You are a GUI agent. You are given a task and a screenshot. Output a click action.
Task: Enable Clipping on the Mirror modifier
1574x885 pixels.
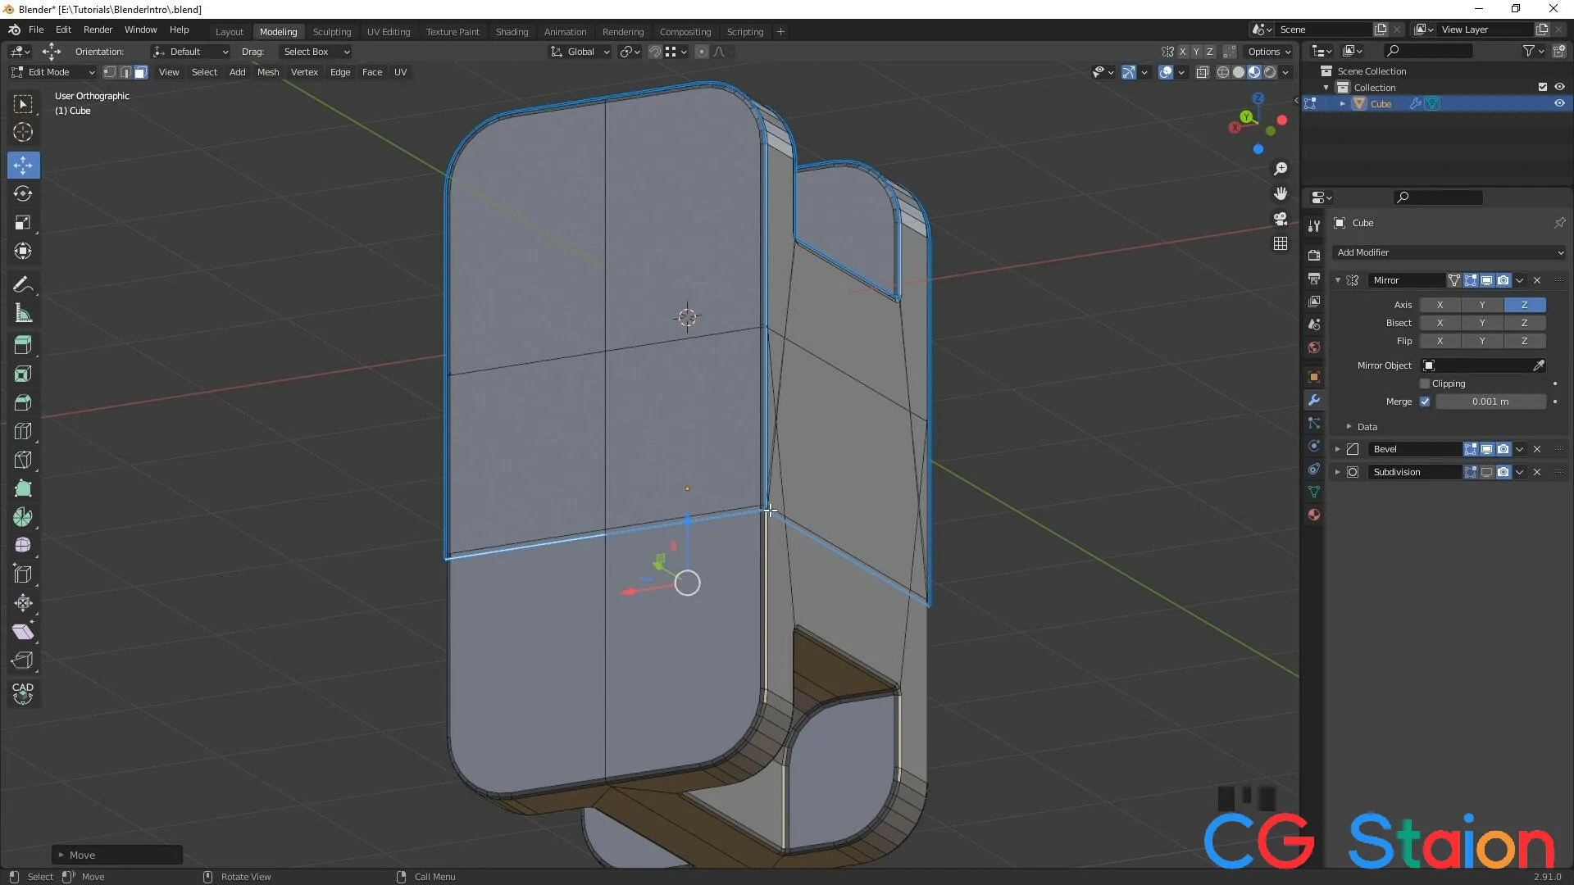point(1424,383)
